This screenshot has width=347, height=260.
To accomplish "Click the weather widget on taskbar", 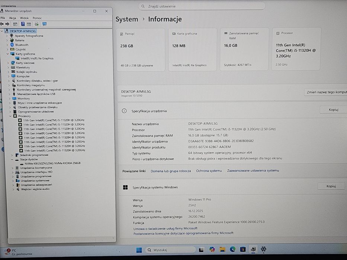I will tap(19, 252).
